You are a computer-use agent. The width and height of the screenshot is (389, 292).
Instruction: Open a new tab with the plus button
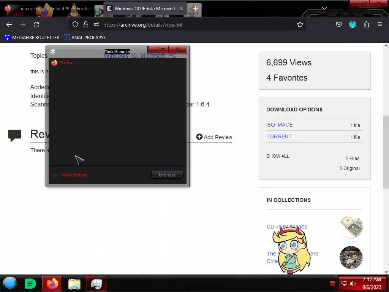point(195,9)
